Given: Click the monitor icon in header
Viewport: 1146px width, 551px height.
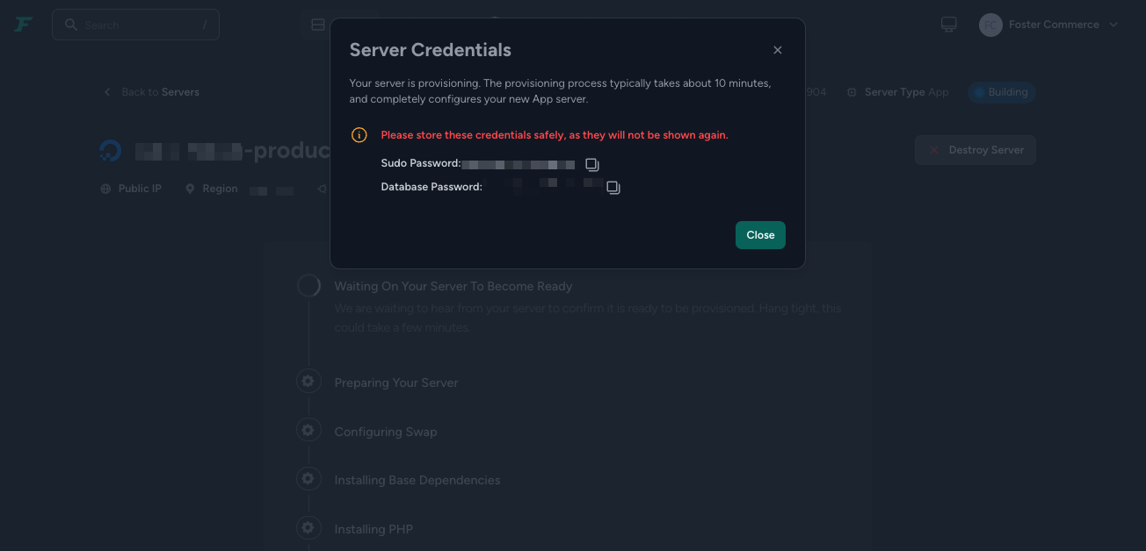Looking at the screenshot, I should pyautogui.click(x=948, y=25).
